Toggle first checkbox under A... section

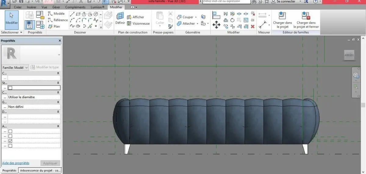(x=10, y=131)
